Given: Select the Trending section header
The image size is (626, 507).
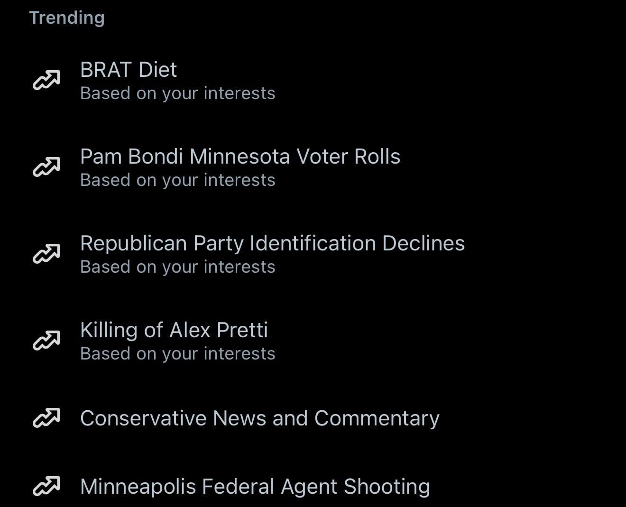Looking at the screenshot, I should 67,18.
